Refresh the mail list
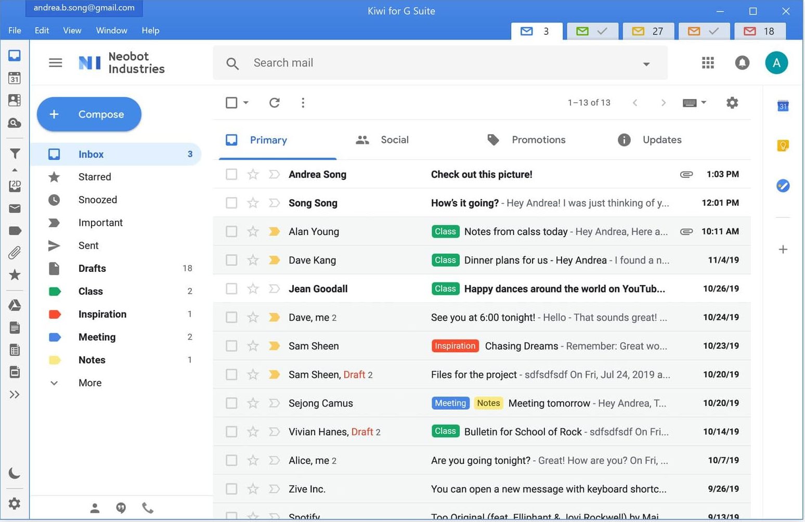This screenshot has height=522, width=805. [275, 103]
